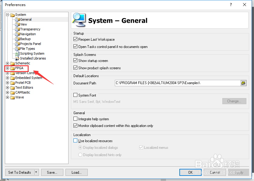Click the Navigation page icon
The height and width of the screenshot is (181, 254).
coord(17,34)
